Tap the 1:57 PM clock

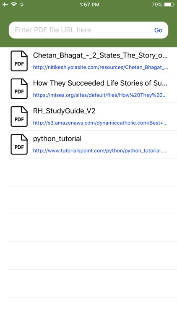(89, 5)
